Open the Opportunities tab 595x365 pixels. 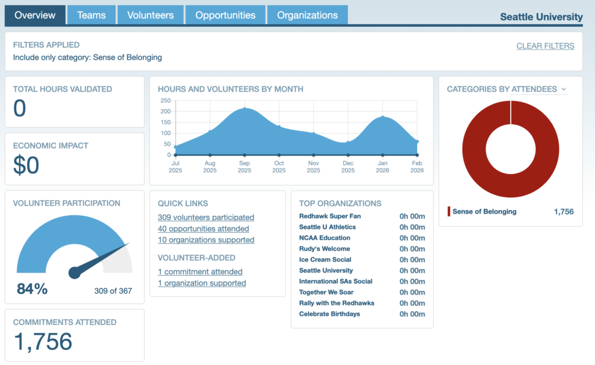(225, 15)
